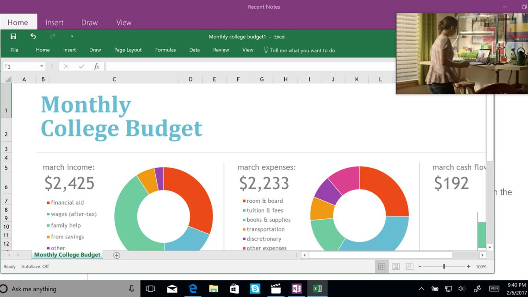
Task: Select row 1 header
Action: (x=6, y=101)
